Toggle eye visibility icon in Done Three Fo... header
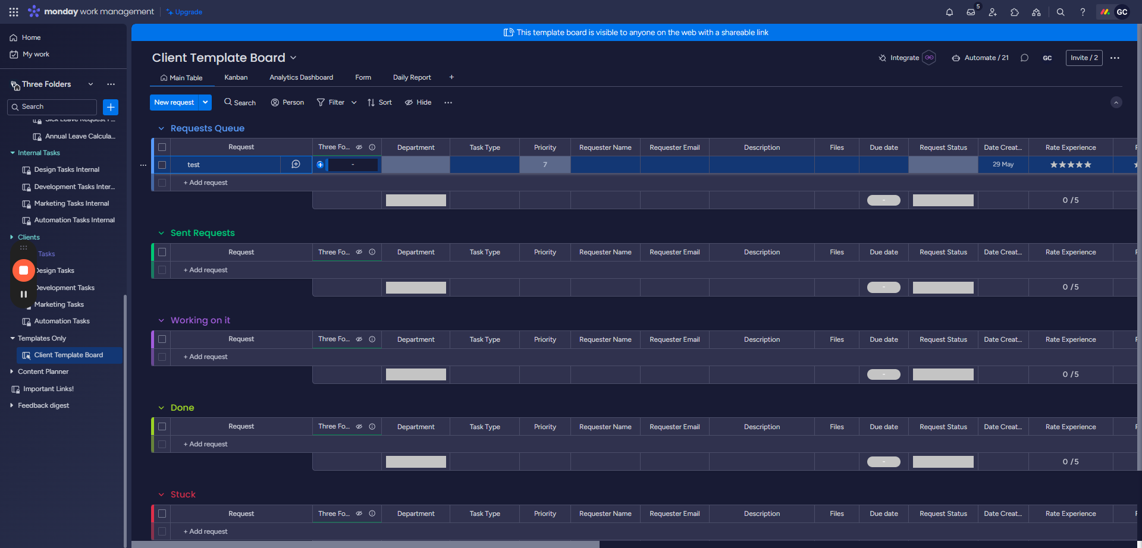The height and width of the screenshot is (548, 1142). coord(359,427)
